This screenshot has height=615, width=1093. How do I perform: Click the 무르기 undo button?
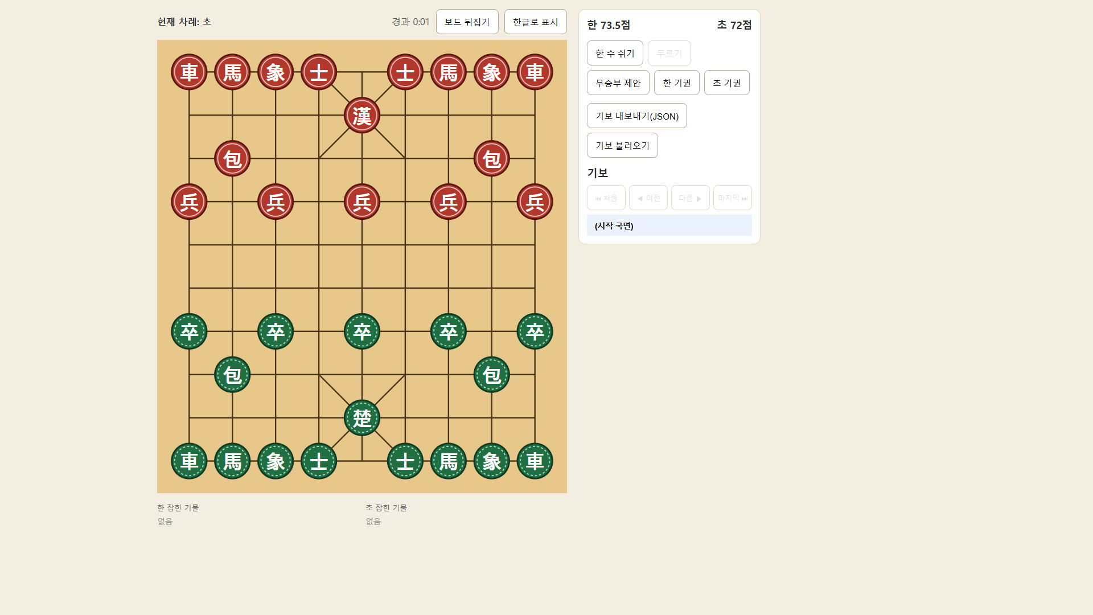669,53
